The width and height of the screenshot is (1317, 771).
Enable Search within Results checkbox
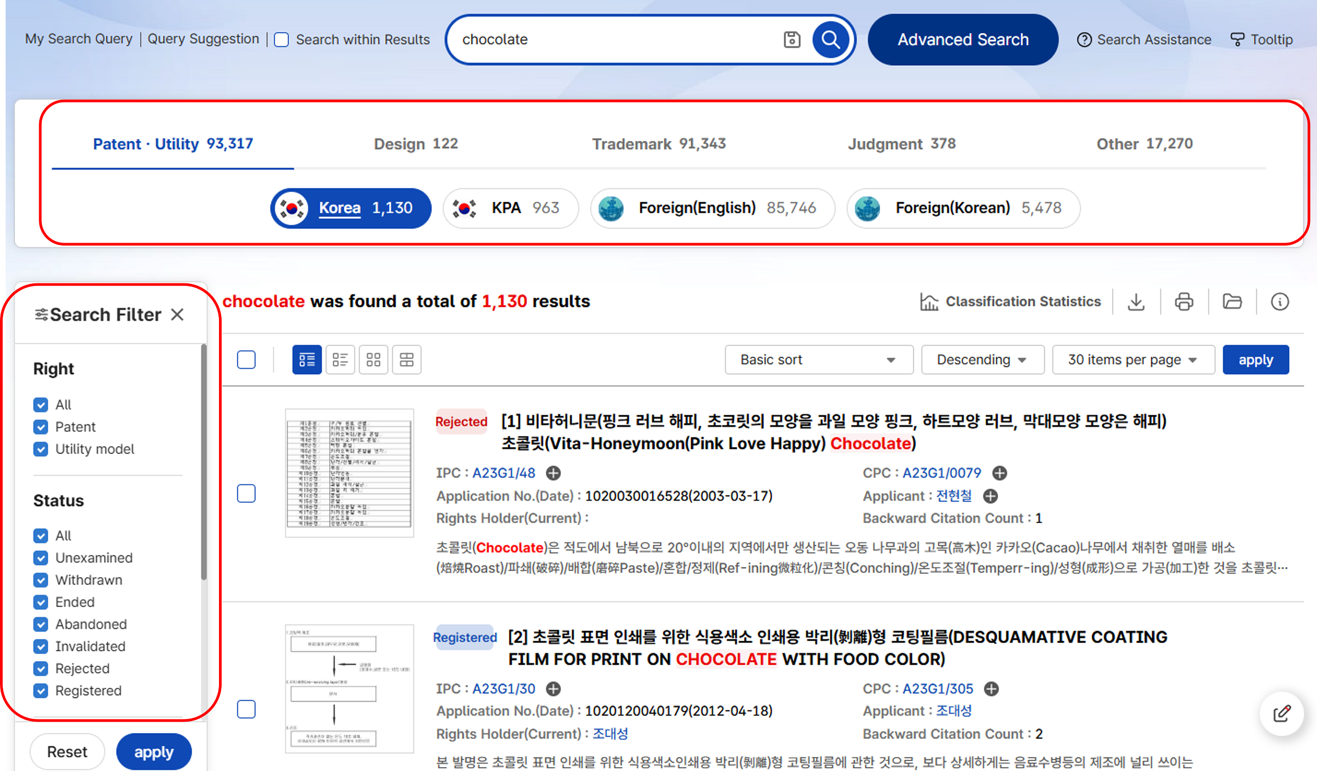click(x=282, y=40)
